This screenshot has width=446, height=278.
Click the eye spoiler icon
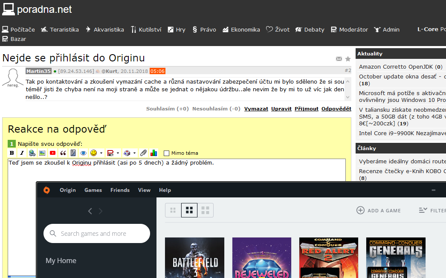click(83, 153)
